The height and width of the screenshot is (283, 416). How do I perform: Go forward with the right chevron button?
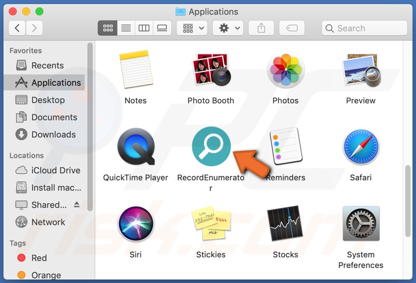[34, 28]
